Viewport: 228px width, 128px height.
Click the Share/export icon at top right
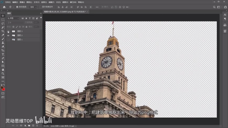click(225, 7)
